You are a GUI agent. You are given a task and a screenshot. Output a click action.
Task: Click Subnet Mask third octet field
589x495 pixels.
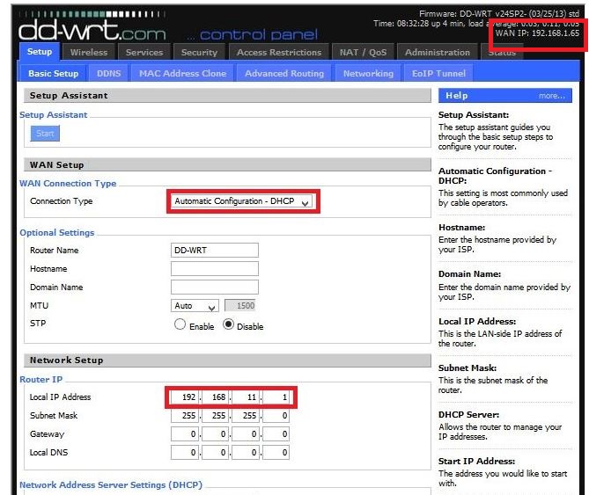(246, 416)
